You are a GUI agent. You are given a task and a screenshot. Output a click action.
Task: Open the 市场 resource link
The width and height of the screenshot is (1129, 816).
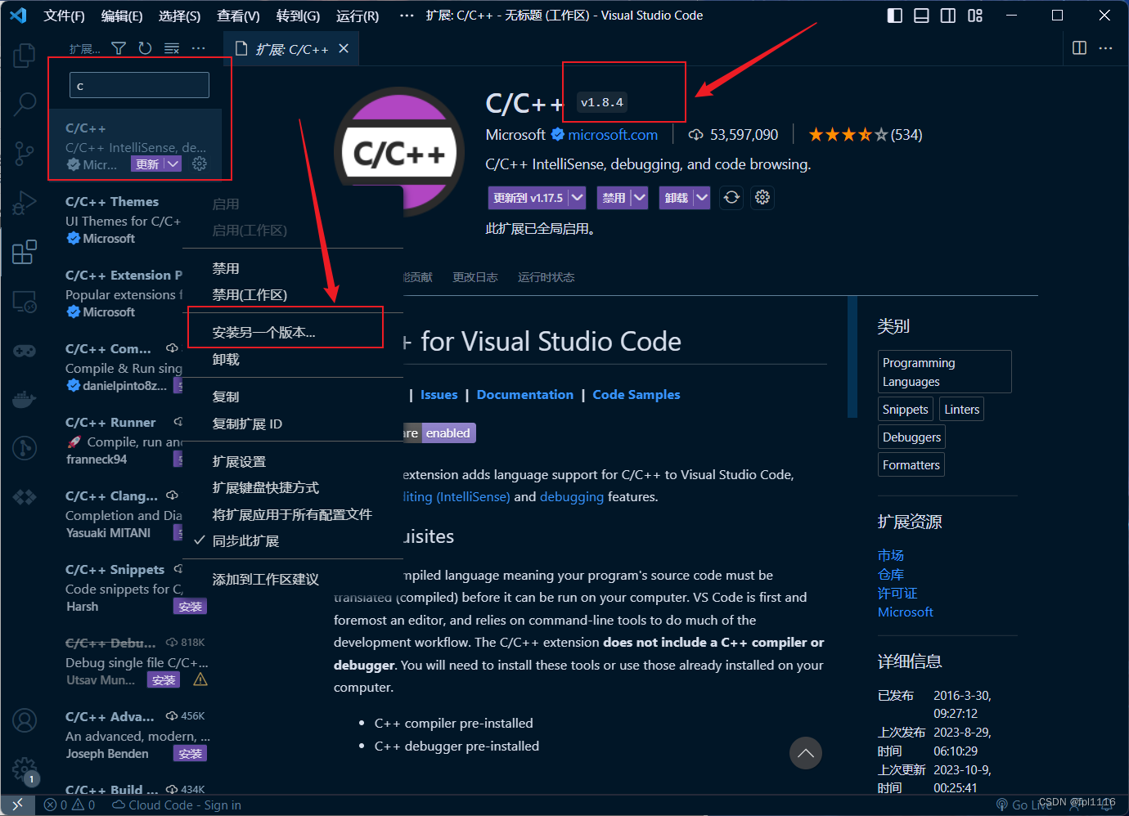(891, 556)
